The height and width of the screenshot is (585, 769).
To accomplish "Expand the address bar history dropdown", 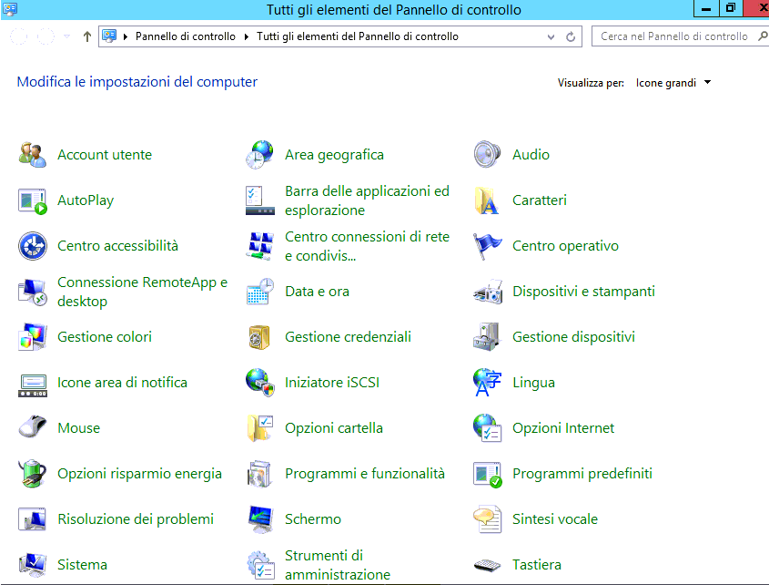I will (x=551, y=36).
